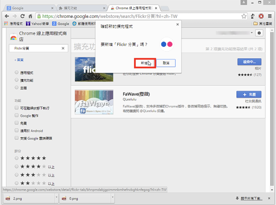Select four stars and up rating
Screen dimensions: 276x205
(x=17, y=167)
